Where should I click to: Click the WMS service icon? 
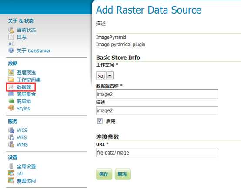(x=11, y=144)
